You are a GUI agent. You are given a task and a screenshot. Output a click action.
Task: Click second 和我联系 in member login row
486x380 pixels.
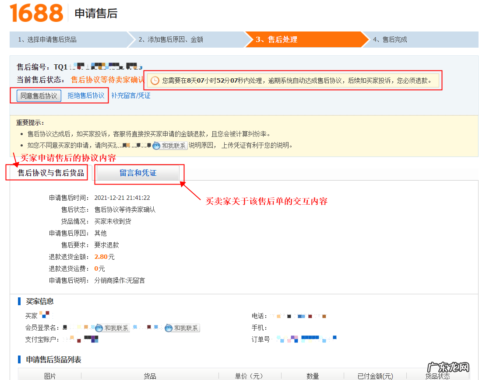182,328
